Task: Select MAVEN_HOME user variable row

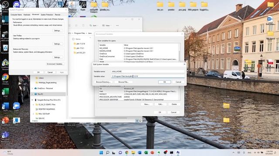Action: coord(139,51)
